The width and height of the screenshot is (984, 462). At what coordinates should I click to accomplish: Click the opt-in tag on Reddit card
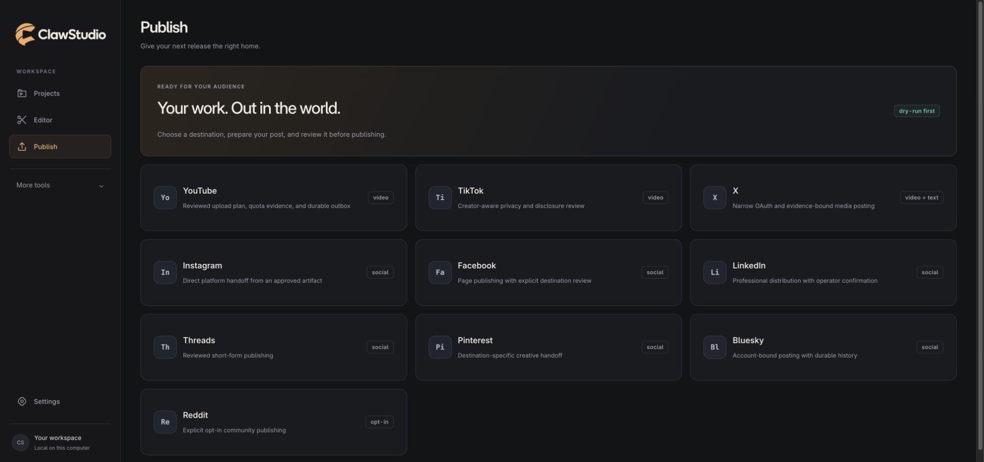(x=380, y=422)
